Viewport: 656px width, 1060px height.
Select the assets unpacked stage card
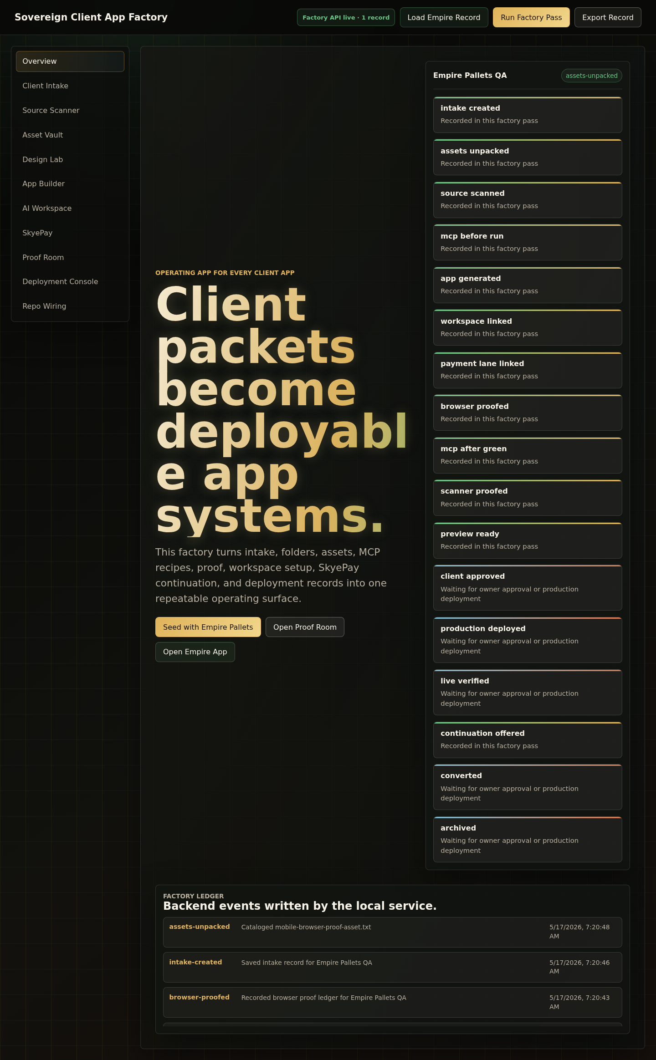pos(528,158)
